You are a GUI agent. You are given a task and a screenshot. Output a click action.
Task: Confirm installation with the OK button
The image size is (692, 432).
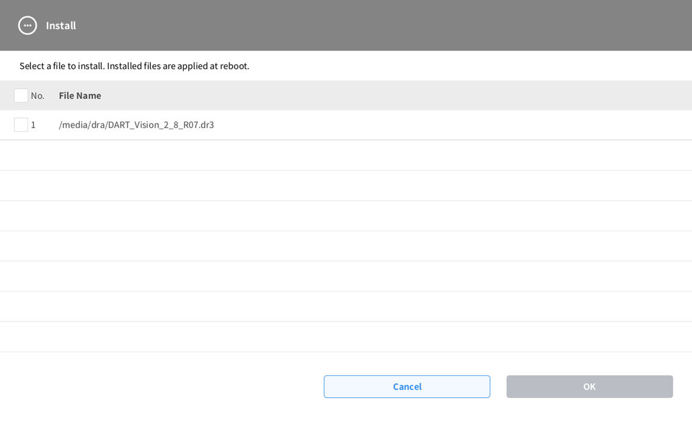click(589, 387)
